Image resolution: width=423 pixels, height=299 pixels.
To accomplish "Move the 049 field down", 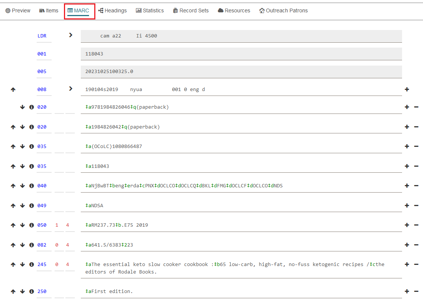I will (22, 206).
